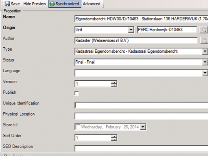Click the Save floppy disk icon

7,4
